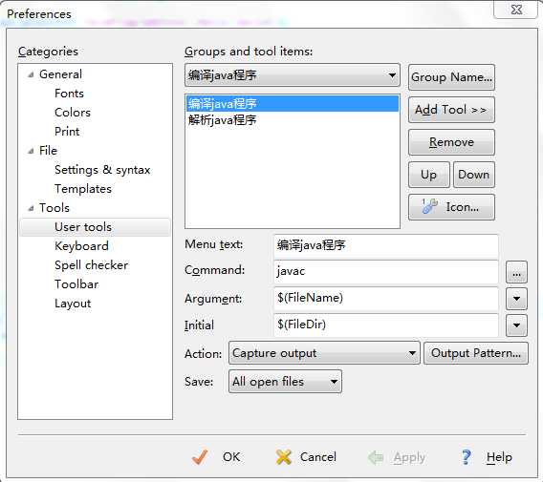
Task: Open Templates category
Action: point(83,189)
